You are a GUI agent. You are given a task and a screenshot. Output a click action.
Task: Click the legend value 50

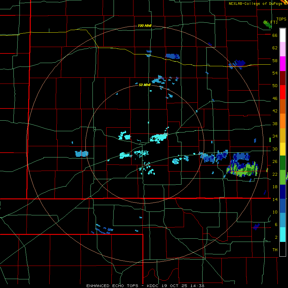pyautogui.click(x=275, y=86)
